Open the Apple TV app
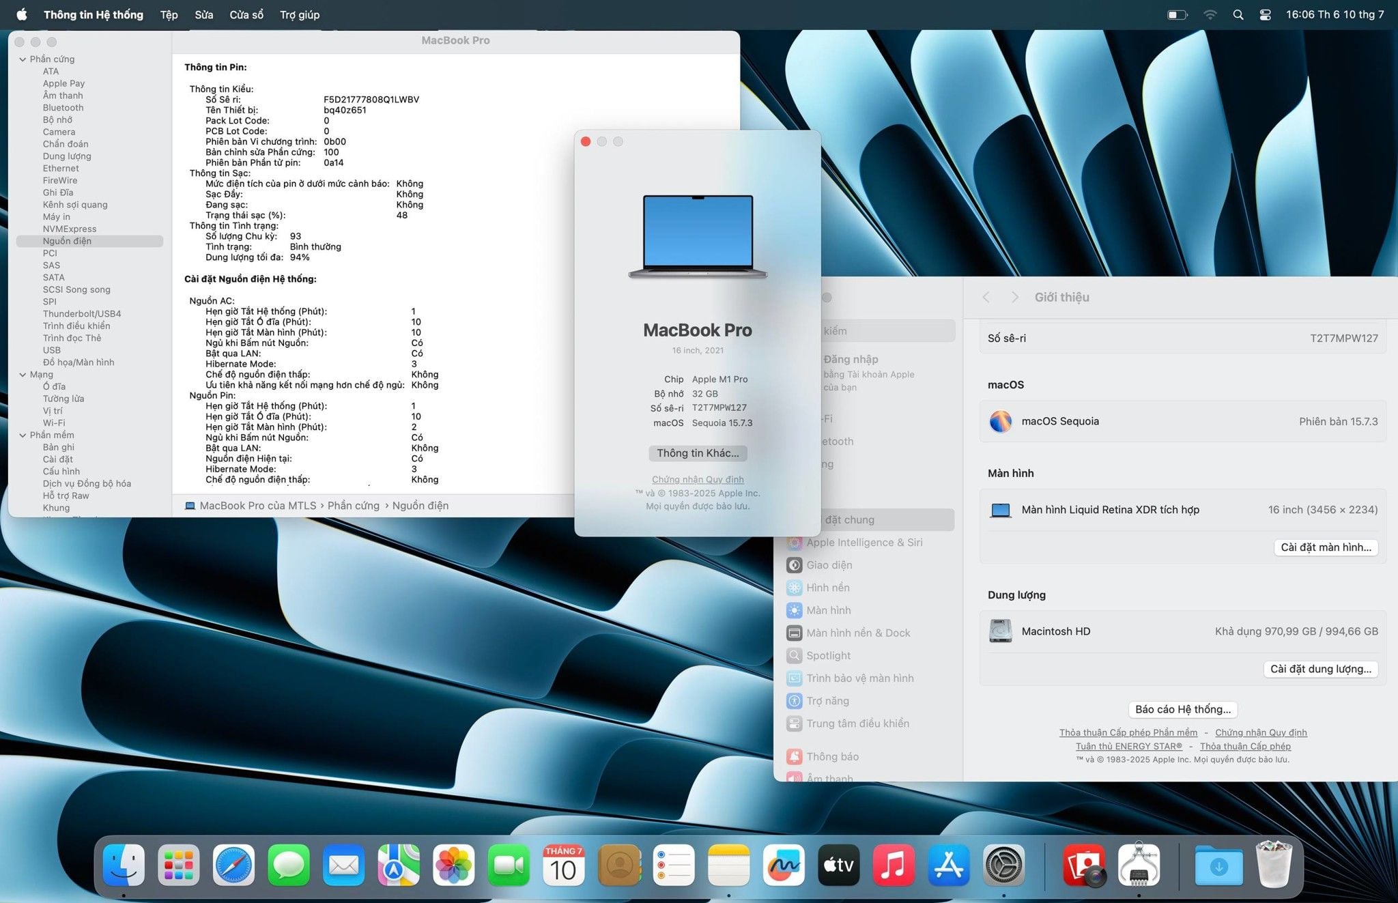 pyautogui.click(x=839, y=865)
